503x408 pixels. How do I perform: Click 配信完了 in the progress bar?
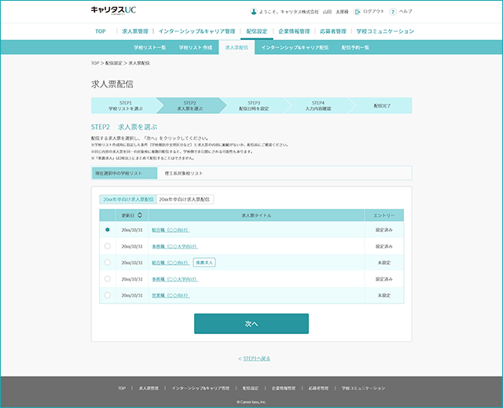pyautogui.click(x=382, y=105)
